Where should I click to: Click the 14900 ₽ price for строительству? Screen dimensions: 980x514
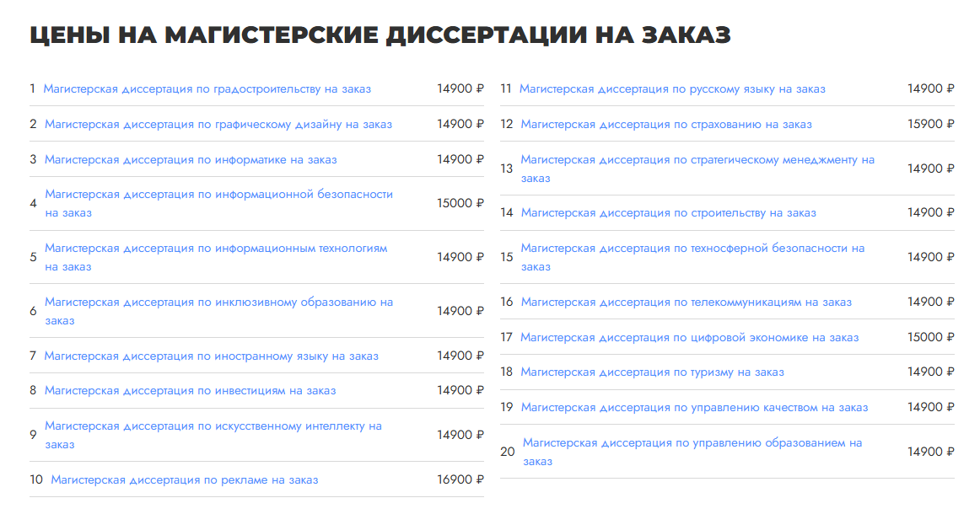(x=930, y=213)
